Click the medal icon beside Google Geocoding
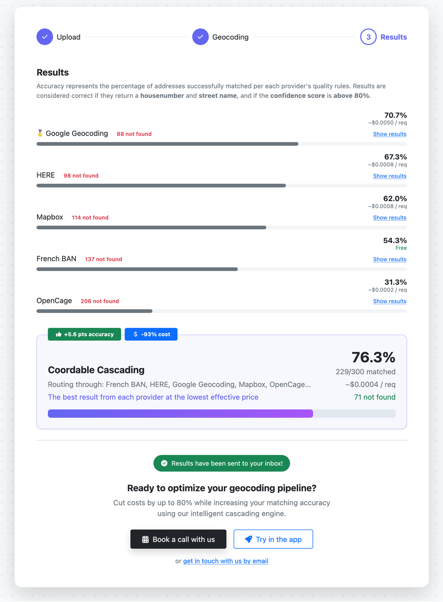The image size is (443, 602). pyautogui.click(x=40, y=133)
